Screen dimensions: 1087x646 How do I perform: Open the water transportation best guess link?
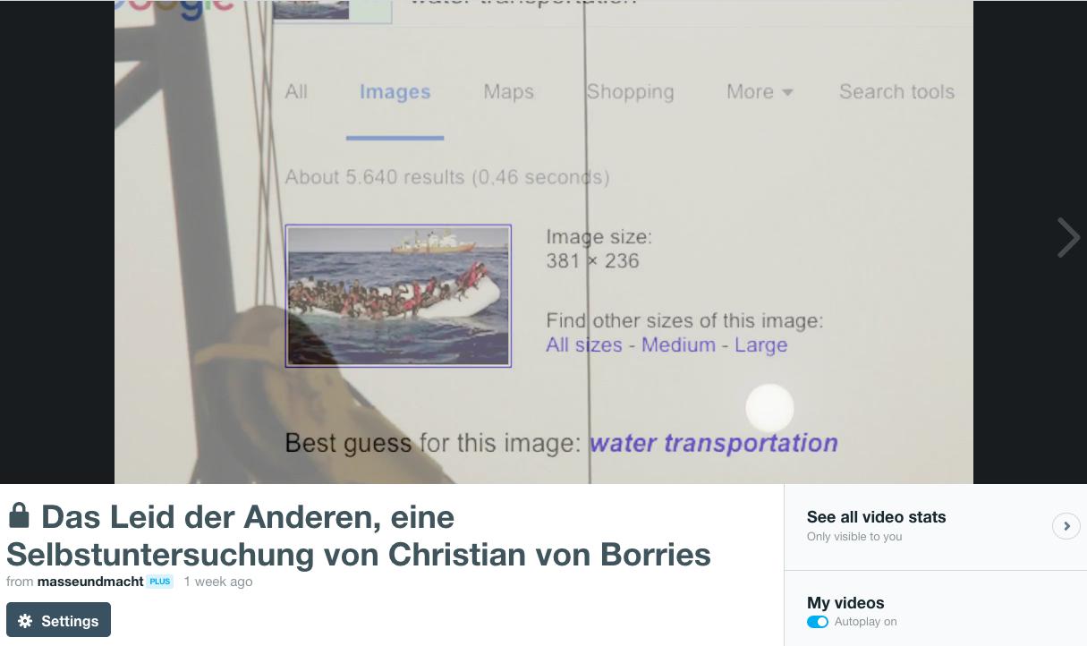click(714, 444)
